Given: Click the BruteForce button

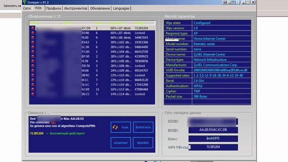Looking at the screenshot, I should [x=143, y=127].
